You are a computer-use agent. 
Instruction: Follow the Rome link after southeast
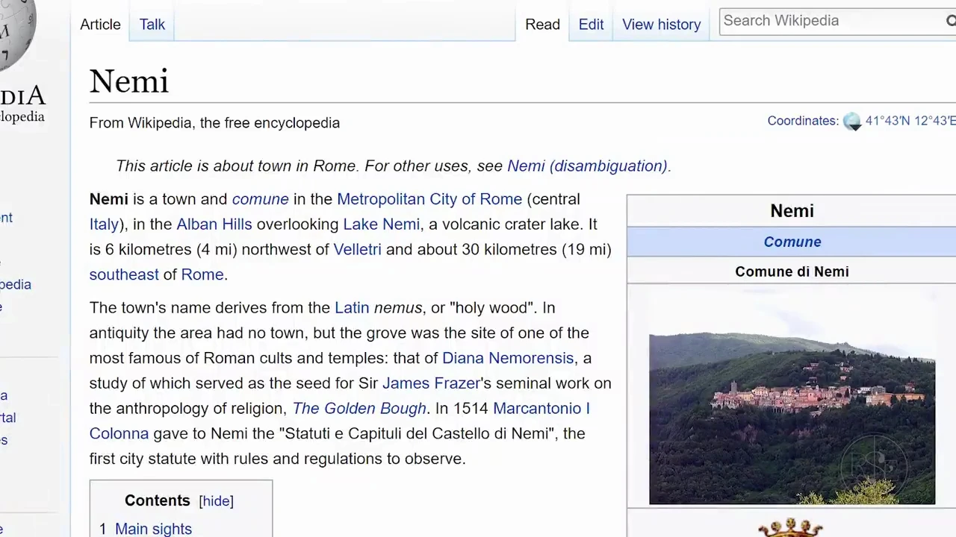pyautogui.click(x=202, y=274)
